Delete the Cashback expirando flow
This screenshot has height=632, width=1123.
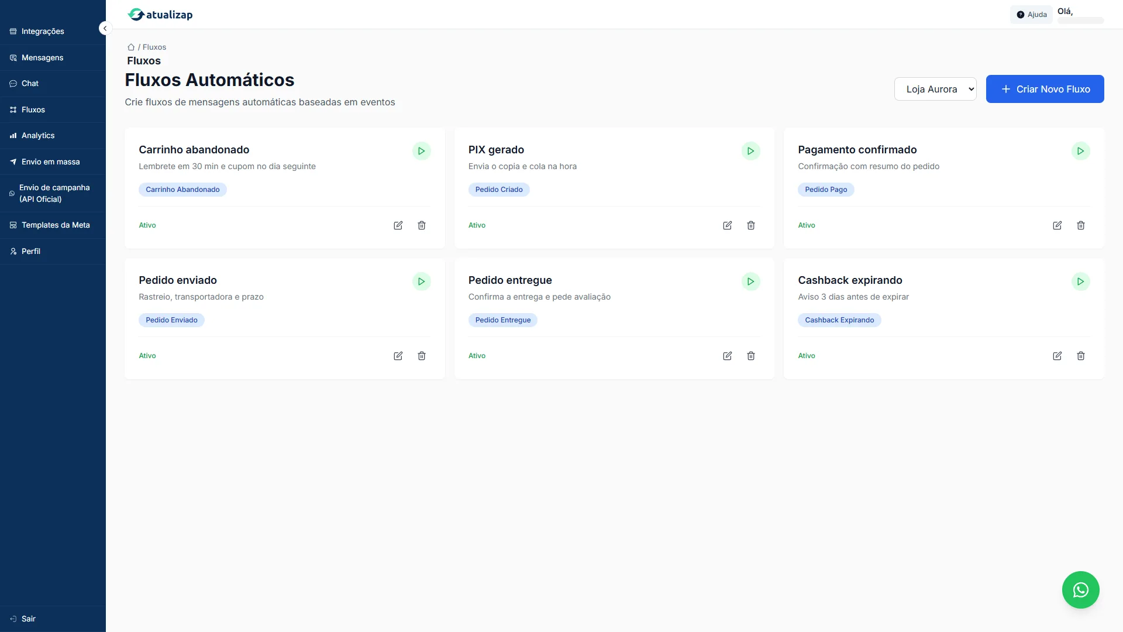(1081, 356)
